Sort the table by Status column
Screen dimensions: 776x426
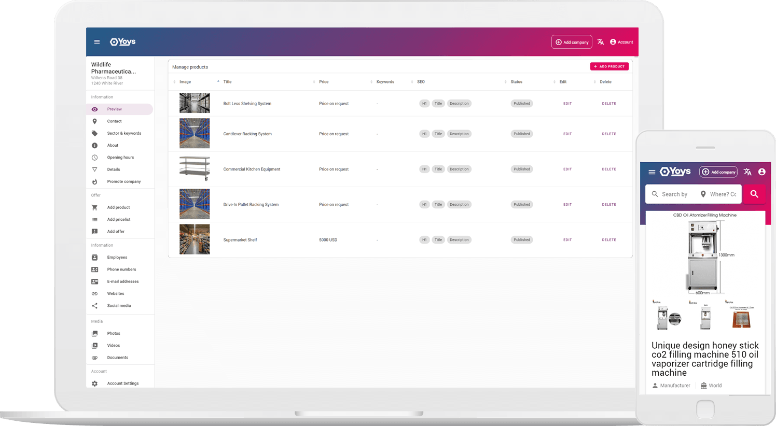[516, 82]
